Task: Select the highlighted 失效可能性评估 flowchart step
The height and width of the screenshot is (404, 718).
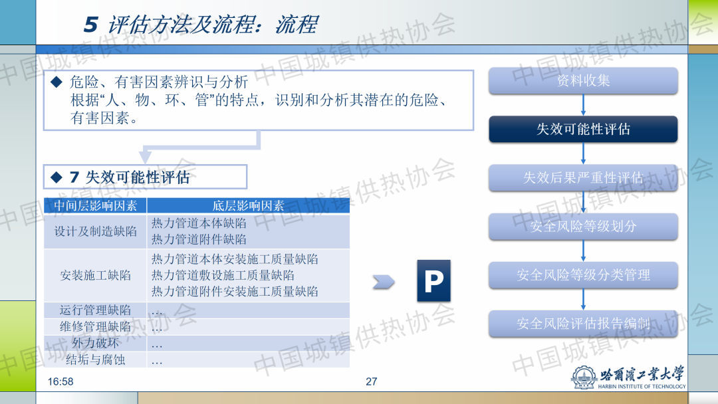Action: pyautogui.click(x=583, y=130)
